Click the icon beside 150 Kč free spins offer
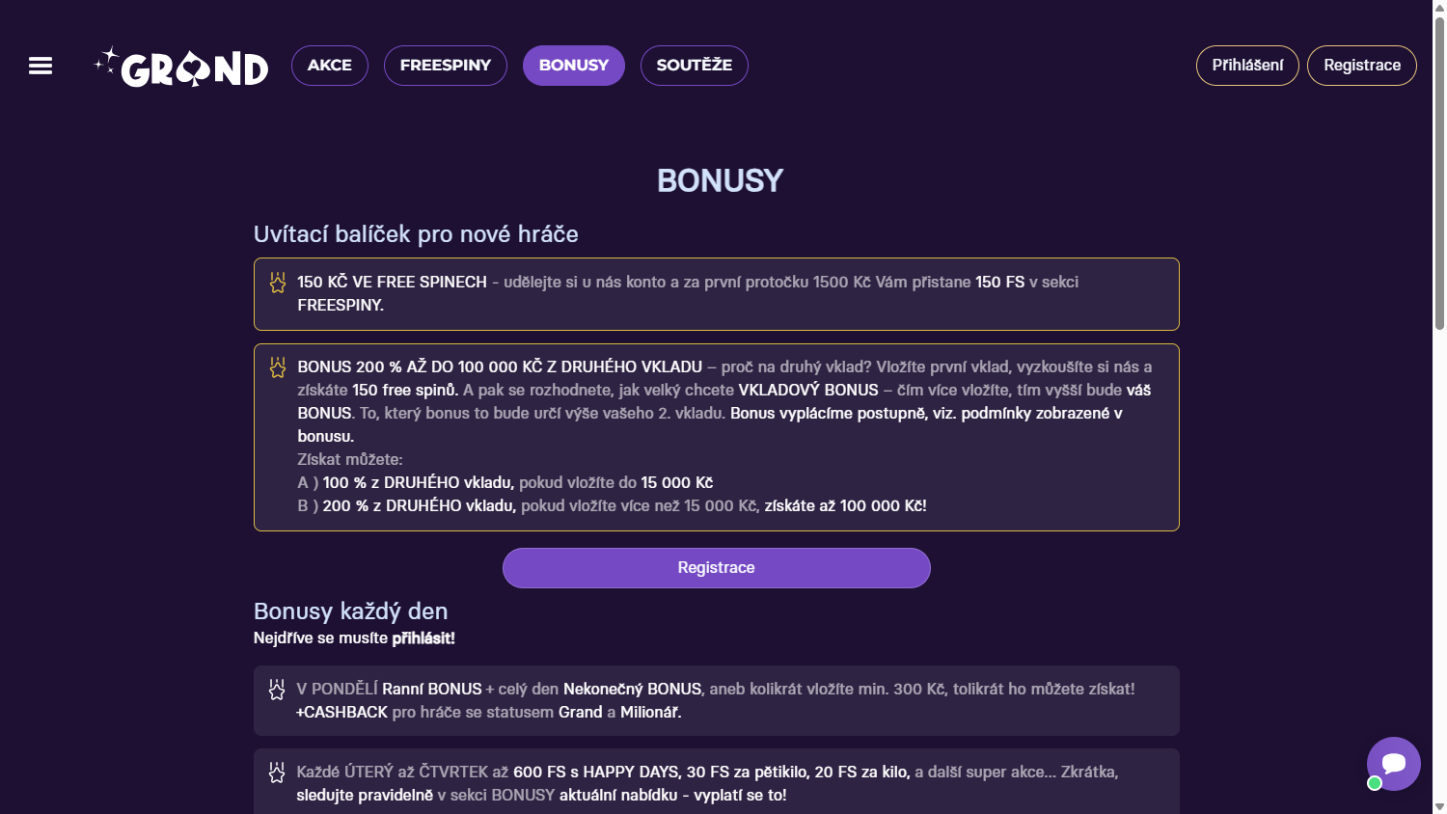This screenshot has width=1447, height=814. coord(278,283)
